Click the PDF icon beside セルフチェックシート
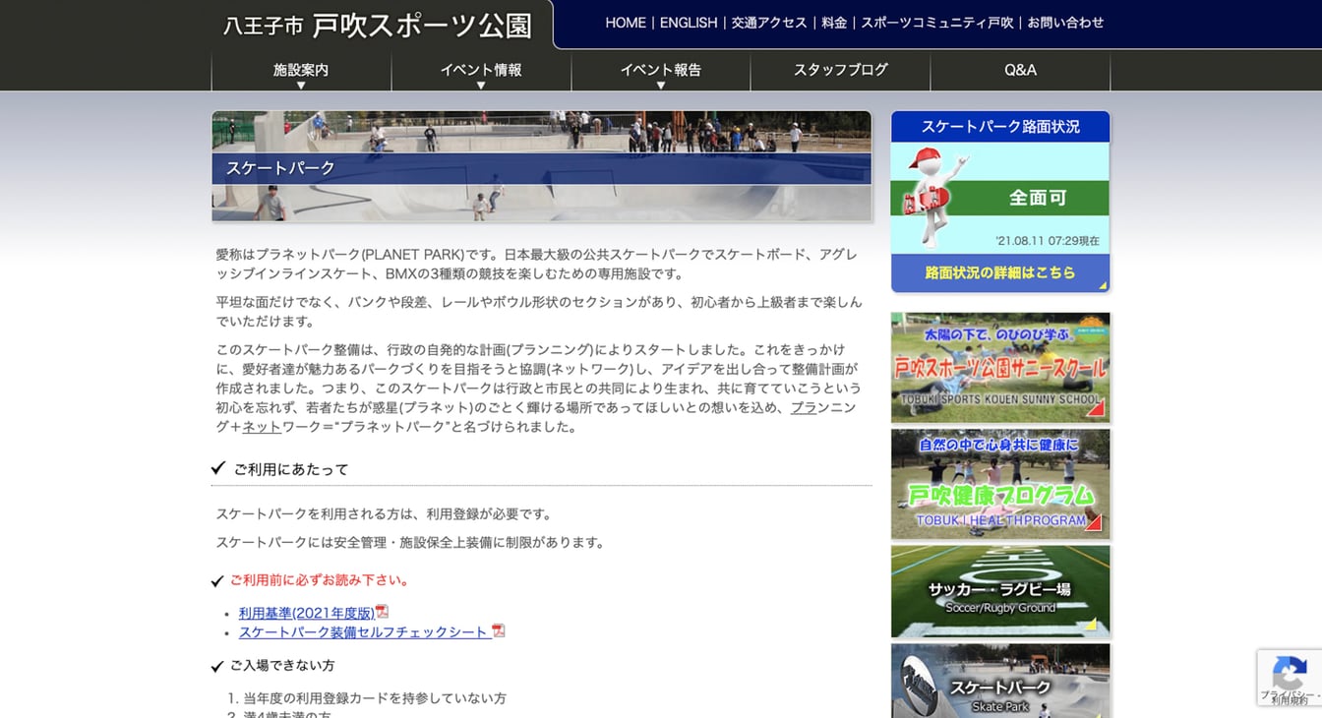Image resolution: width=1322 pixels, height=718 pixels. (x=499, y=631)
